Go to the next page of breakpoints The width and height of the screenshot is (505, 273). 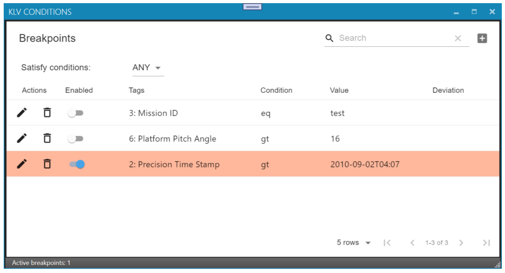(x=461, y=242)
